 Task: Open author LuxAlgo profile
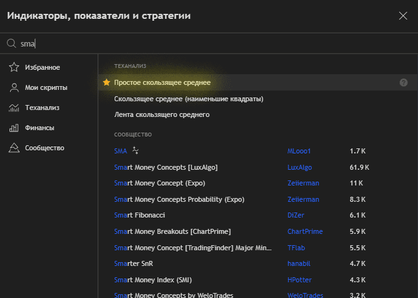pyautogui.click(x=300, y=167)
